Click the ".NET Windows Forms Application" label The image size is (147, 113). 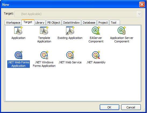click(x=44, y=64)
